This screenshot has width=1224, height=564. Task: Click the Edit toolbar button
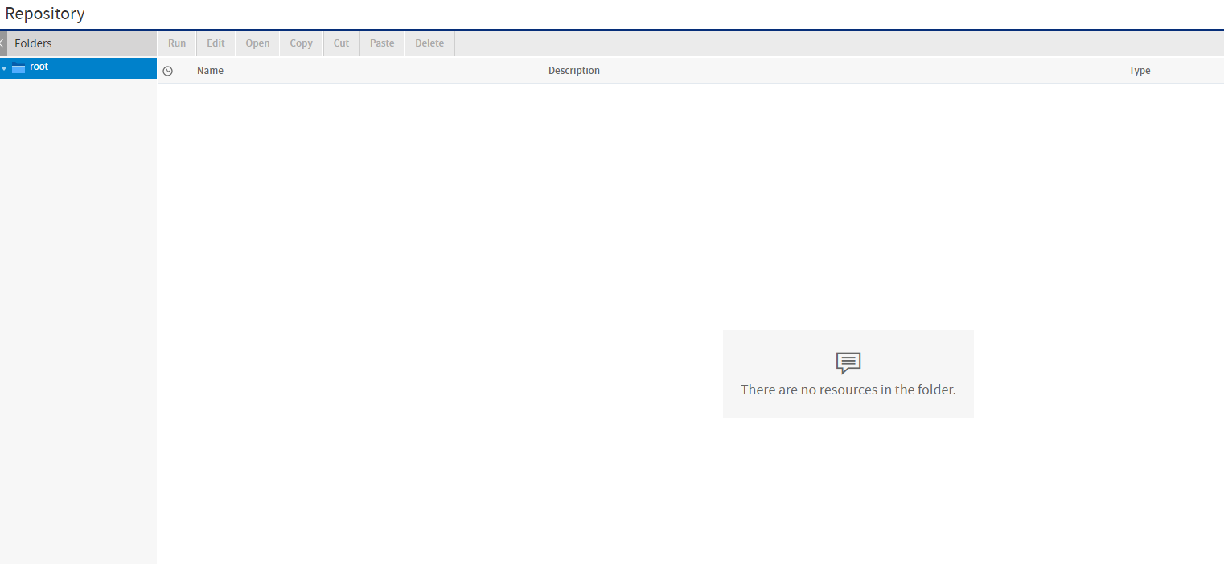click(216, 43)
